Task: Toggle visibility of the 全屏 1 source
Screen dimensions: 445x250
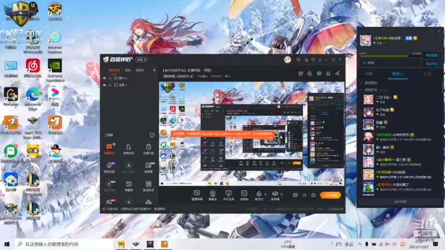Action: 105,85
